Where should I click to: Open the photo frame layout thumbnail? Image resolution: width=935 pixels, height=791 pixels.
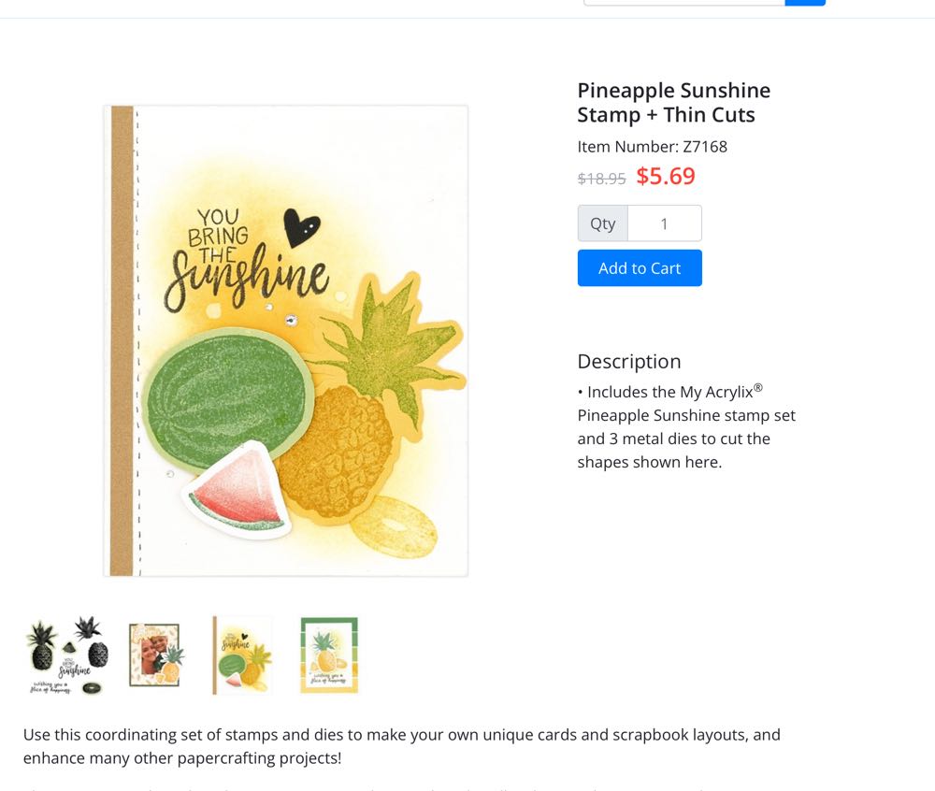coord(154,654)
